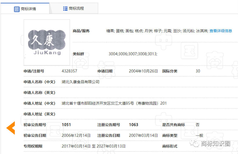
Task: Click the 久康 JiuKang trademark image
Action: tap(47, 42)
